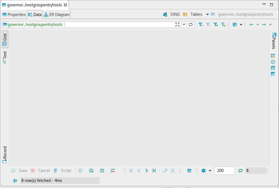Screen dimensions: 279x188
Task: Click the Script button
Action: tap(63, 171)
